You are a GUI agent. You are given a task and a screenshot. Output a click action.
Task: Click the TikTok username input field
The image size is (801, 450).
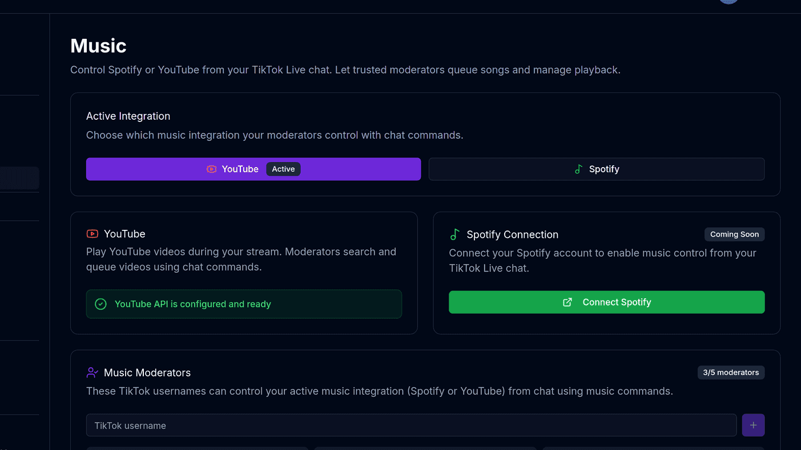(x=411, y=425)
